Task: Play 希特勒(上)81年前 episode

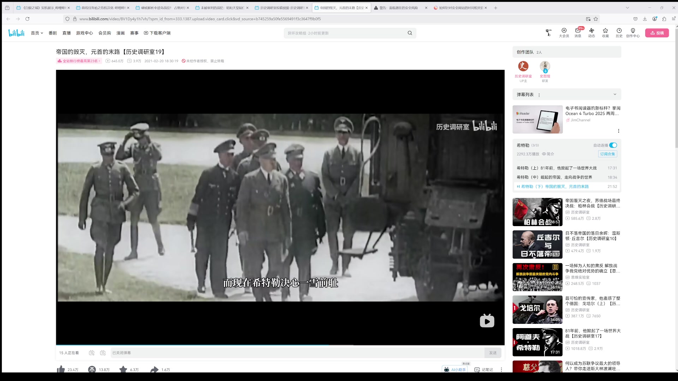Action: [x=567, y=168]
